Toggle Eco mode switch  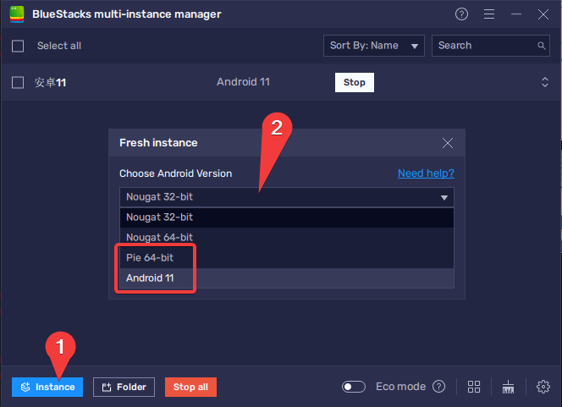tap(354, 387)
